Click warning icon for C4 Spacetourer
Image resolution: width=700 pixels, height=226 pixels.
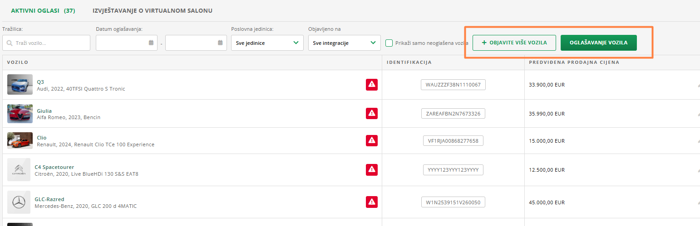372,170
